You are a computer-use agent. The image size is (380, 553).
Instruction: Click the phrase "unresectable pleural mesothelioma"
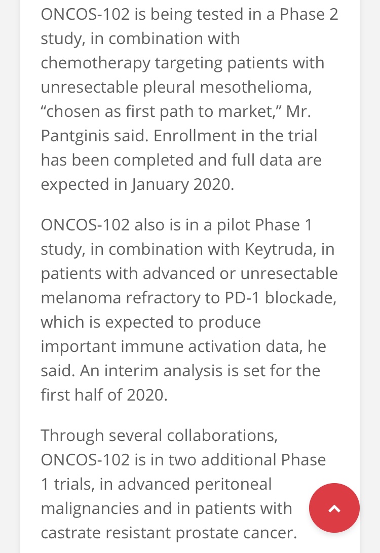pyautogui.click(x=176, y=87)
